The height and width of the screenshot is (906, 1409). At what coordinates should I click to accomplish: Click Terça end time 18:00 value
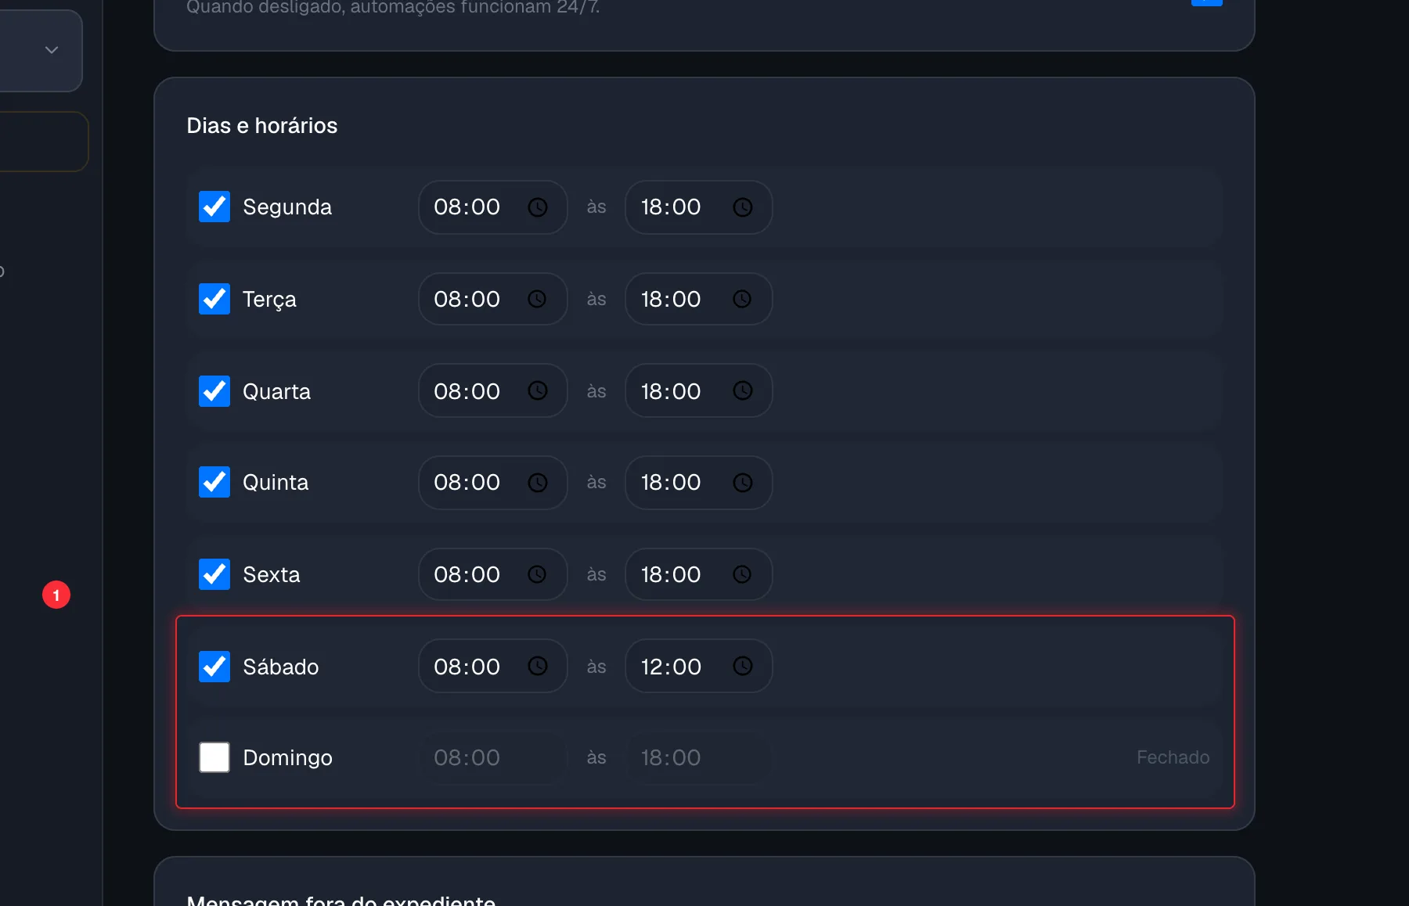[x=671, y=299]
